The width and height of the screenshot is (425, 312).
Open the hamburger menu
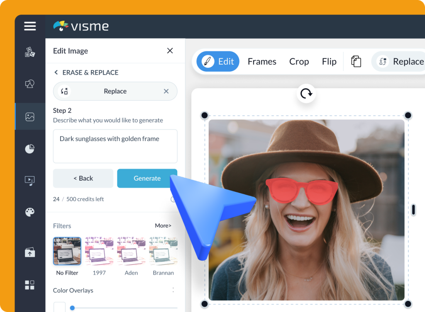(x=30, y=26)
